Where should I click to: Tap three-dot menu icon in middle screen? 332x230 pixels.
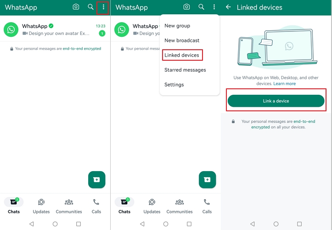click(x=214, y=7)
